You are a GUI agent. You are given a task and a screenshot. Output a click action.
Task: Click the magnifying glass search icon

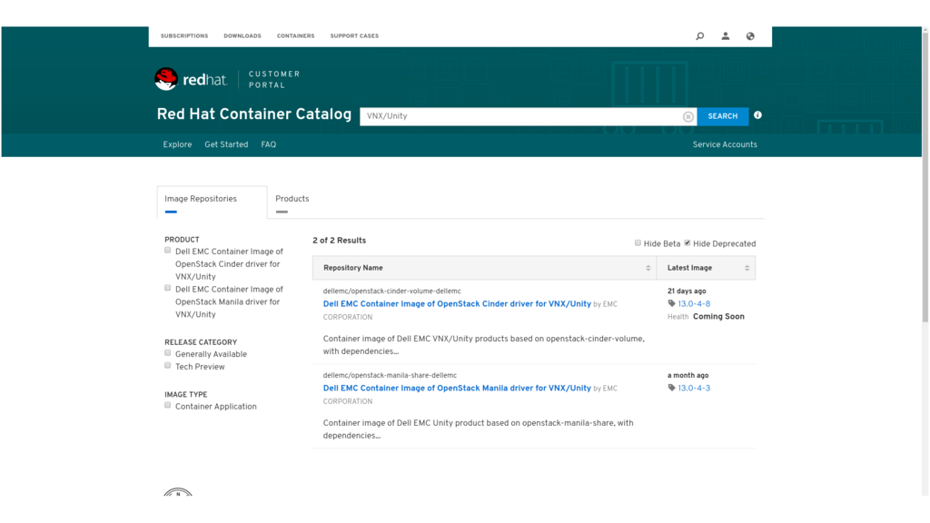point(699,36)
